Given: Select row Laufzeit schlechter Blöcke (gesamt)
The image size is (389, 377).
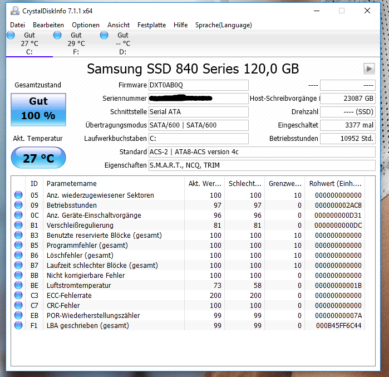Looking at the screenshot, I should pos(188,265).
